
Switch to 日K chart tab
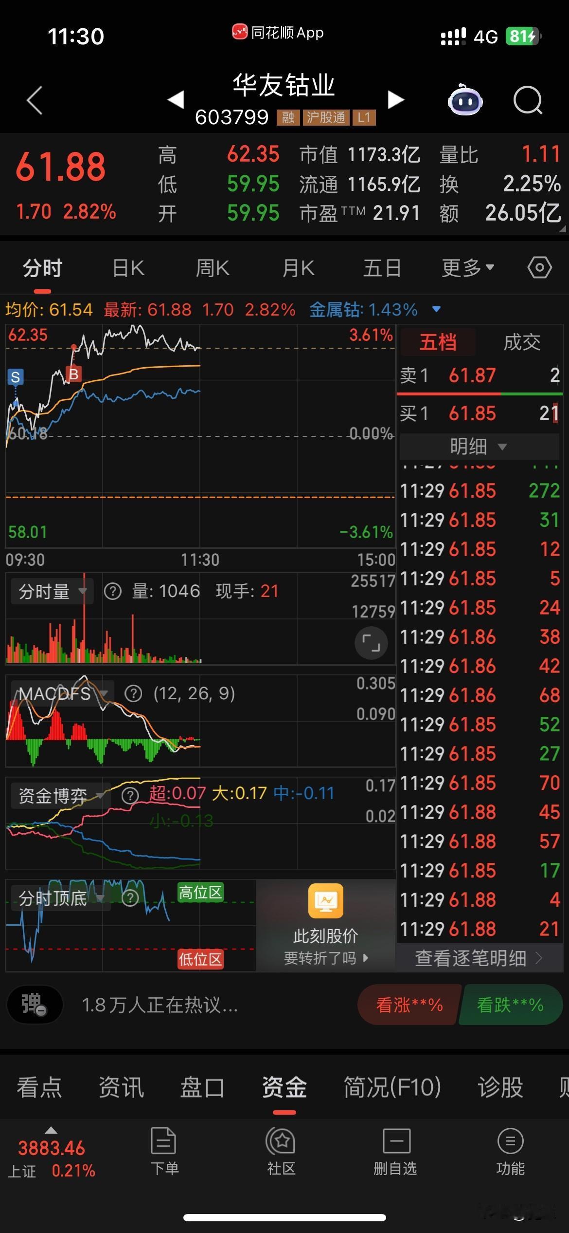(x=128, y=268)
